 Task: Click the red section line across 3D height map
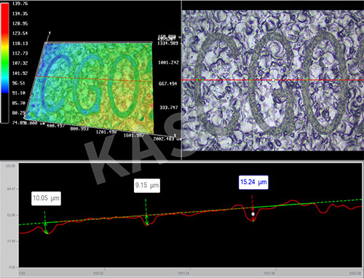[94, 79]
